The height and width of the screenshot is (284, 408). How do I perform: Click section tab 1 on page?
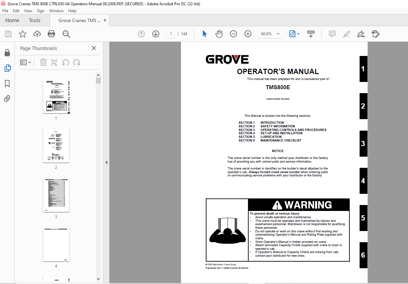coord(363,69)
